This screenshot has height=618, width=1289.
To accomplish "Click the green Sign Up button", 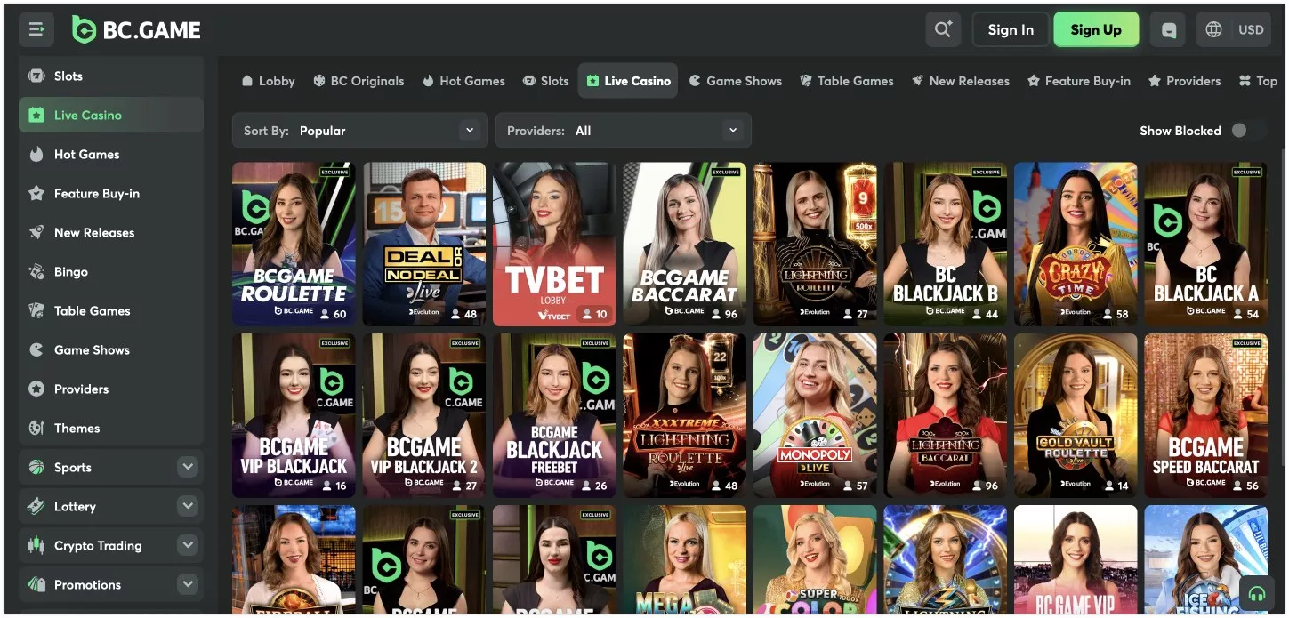I will (1096, 29).
